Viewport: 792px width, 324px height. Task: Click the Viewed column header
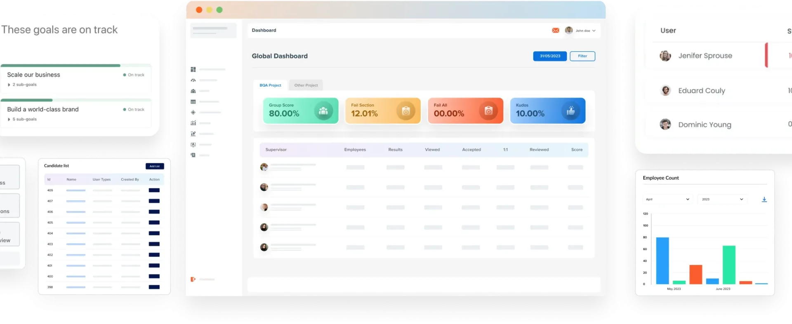click(x=432, y=150)
